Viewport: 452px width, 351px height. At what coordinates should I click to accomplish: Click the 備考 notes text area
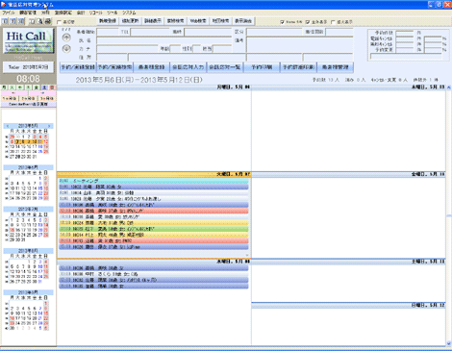coord(300,45)
